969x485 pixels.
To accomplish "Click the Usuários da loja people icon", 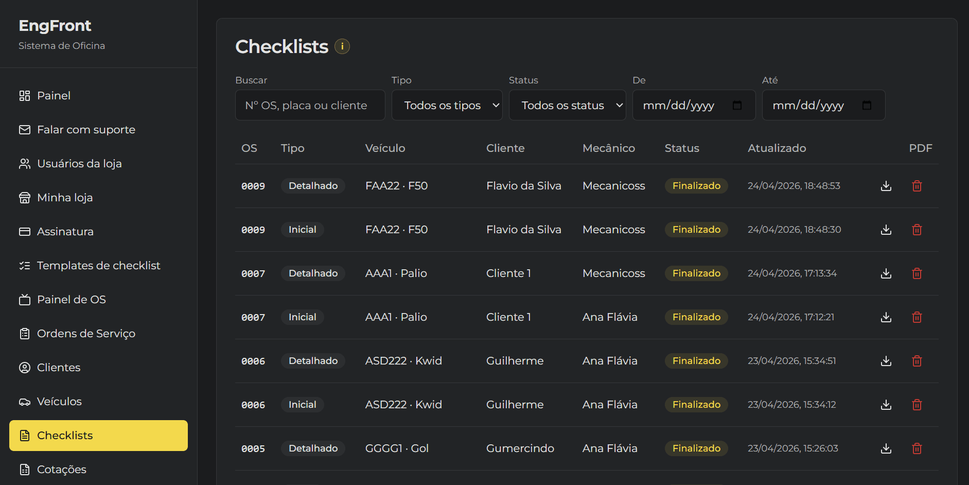I will [24, 163].
